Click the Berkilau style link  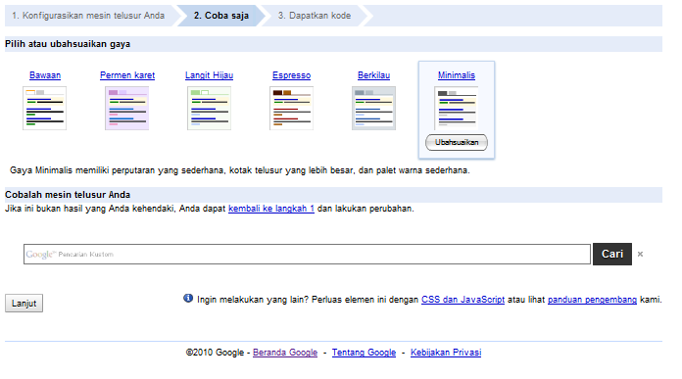(373, 75)
